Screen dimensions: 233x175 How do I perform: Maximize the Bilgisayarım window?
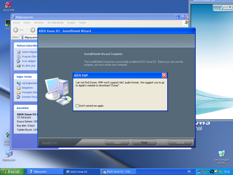[x=183, y=17]
